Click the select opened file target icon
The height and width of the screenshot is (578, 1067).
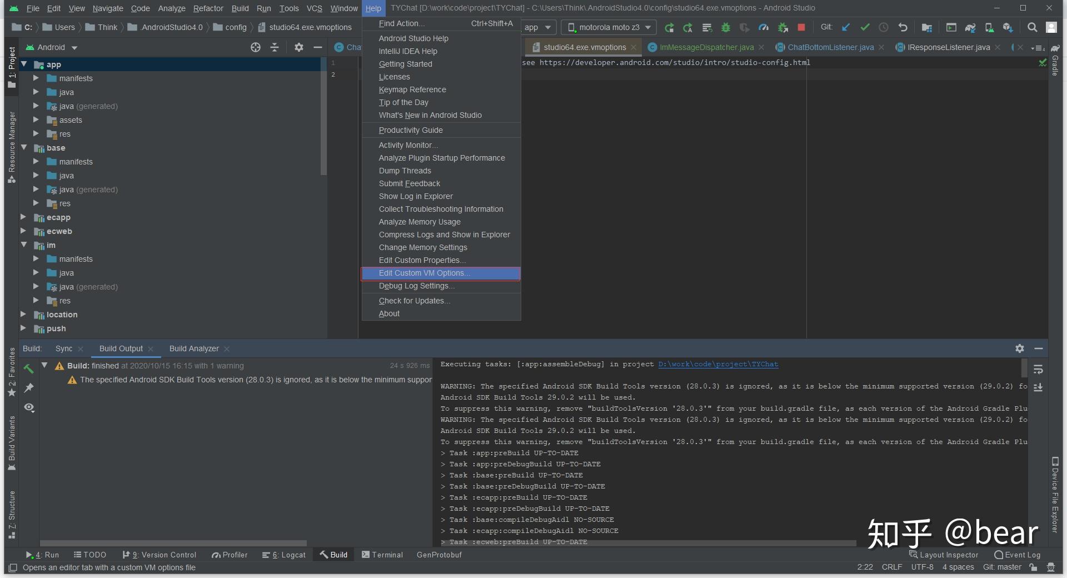(256, 47)
